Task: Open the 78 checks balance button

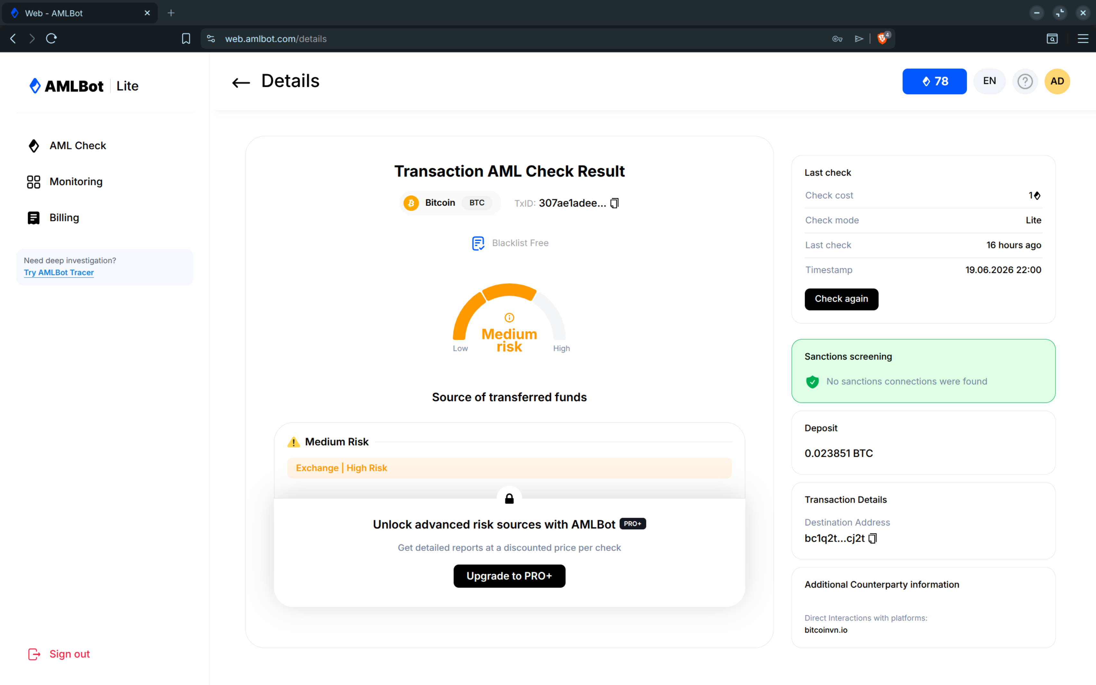Action: 934,82
